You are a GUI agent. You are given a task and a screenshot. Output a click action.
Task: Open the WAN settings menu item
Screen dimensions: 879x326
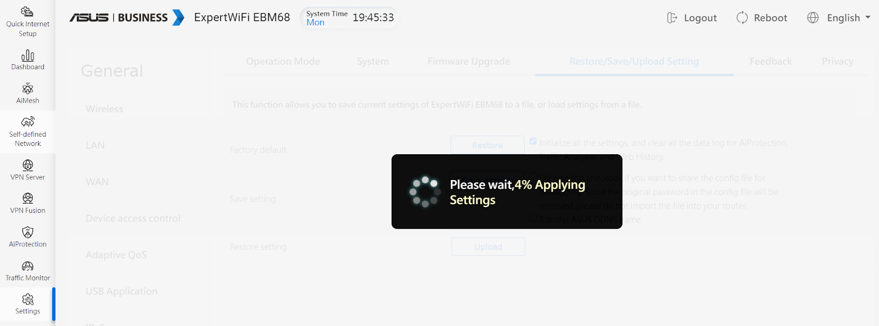[x=97, y=182]
